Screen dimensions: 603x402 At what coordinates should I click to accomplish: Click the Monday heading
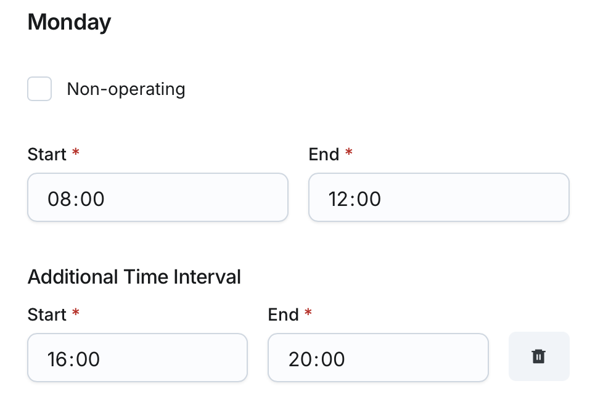(x=70, y=22)
